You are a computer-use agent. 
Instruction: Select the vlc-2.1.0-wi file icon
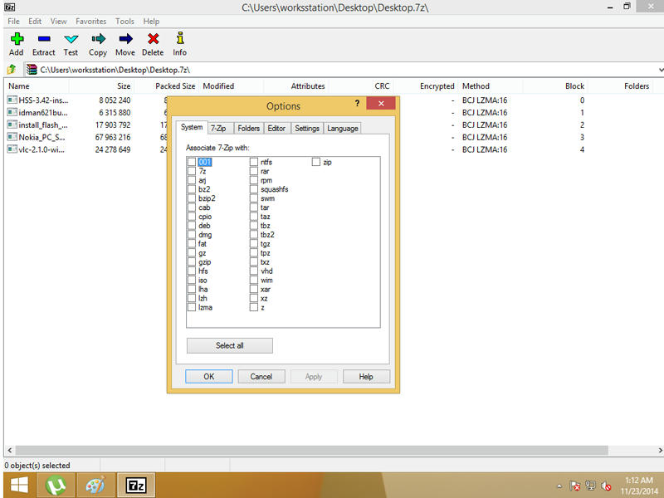click(12, 149)
